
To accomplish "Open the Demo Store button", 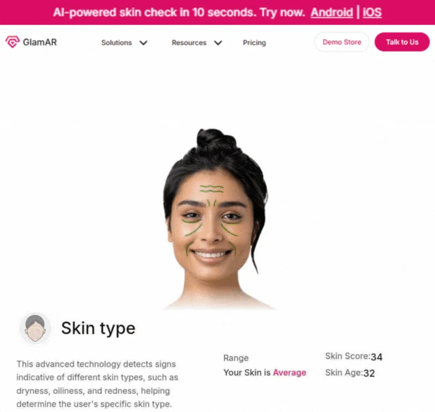I will 342,42.
